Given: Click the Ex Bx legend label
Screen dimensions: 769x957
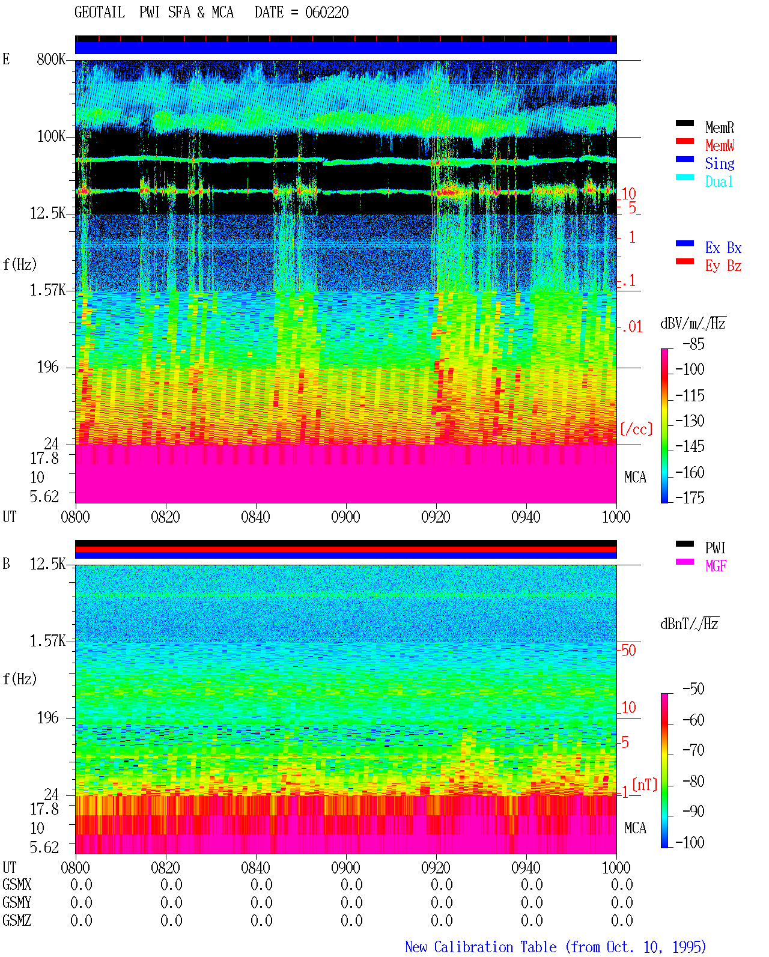Looking at the screenshot, I should point(723,248).
